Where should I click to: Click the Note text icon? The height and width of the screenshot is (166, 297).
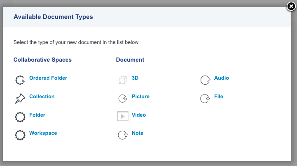coord(123,135)
